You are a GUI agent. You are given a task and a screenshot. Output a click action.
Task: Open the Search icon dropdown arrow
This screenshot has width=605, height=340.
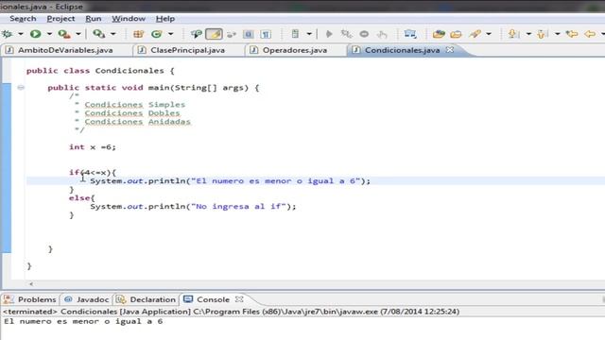click(x=489, y=34)
